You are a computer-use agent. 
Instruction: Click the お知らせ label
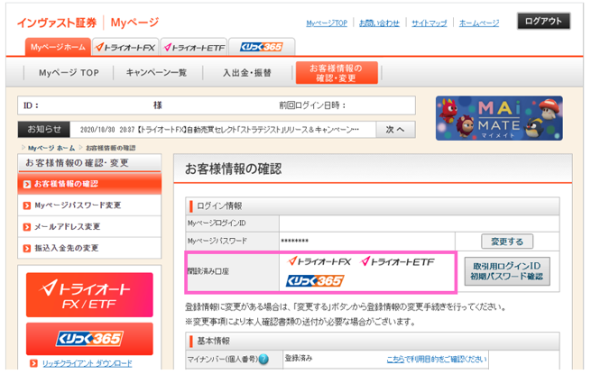click(44, 130)
